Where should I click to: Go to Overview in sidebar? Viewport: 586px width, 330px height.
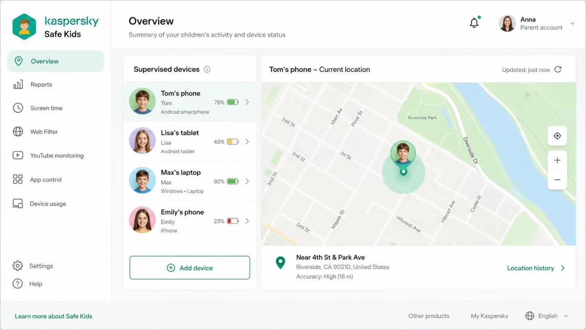[x=56, y=61]
